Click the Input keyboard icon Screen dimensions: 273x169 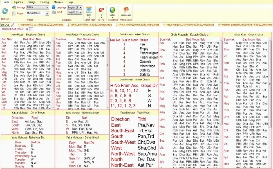pyautogui.click(x=54, y=12)
